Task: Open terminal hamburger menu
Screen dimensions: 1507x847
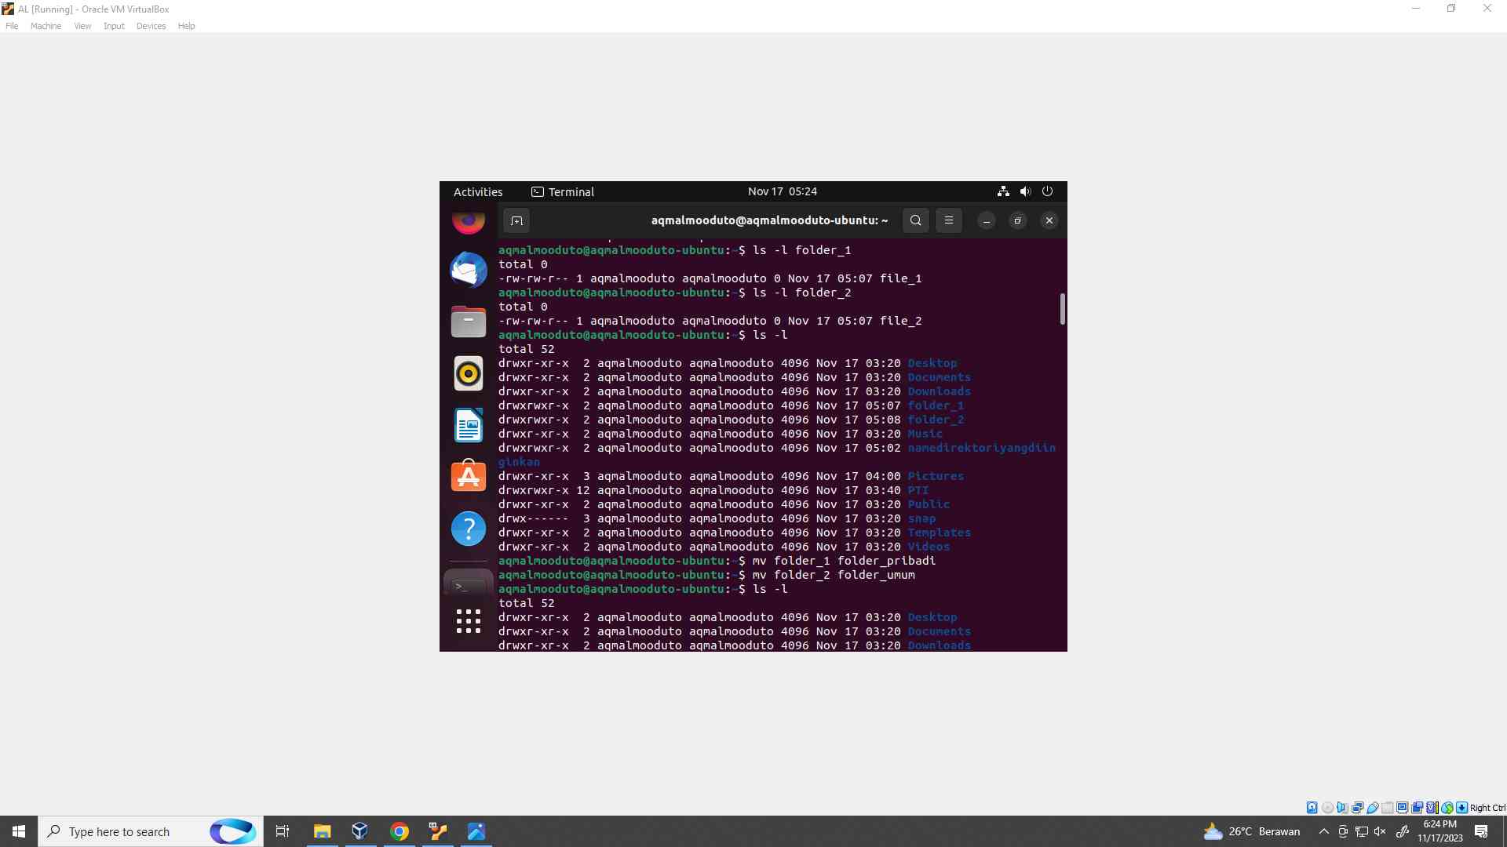Action: pyautogui.click(x=949, y=220)
